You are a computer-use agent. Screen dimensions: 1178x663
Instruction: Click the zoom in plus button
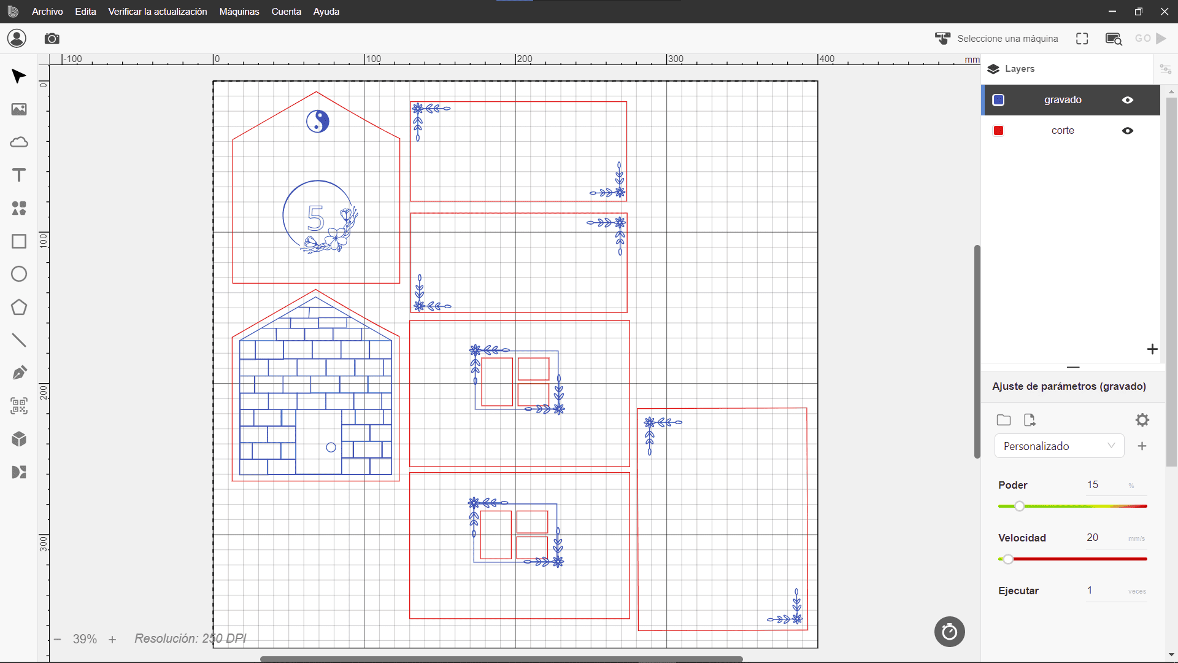pos(112,640)
